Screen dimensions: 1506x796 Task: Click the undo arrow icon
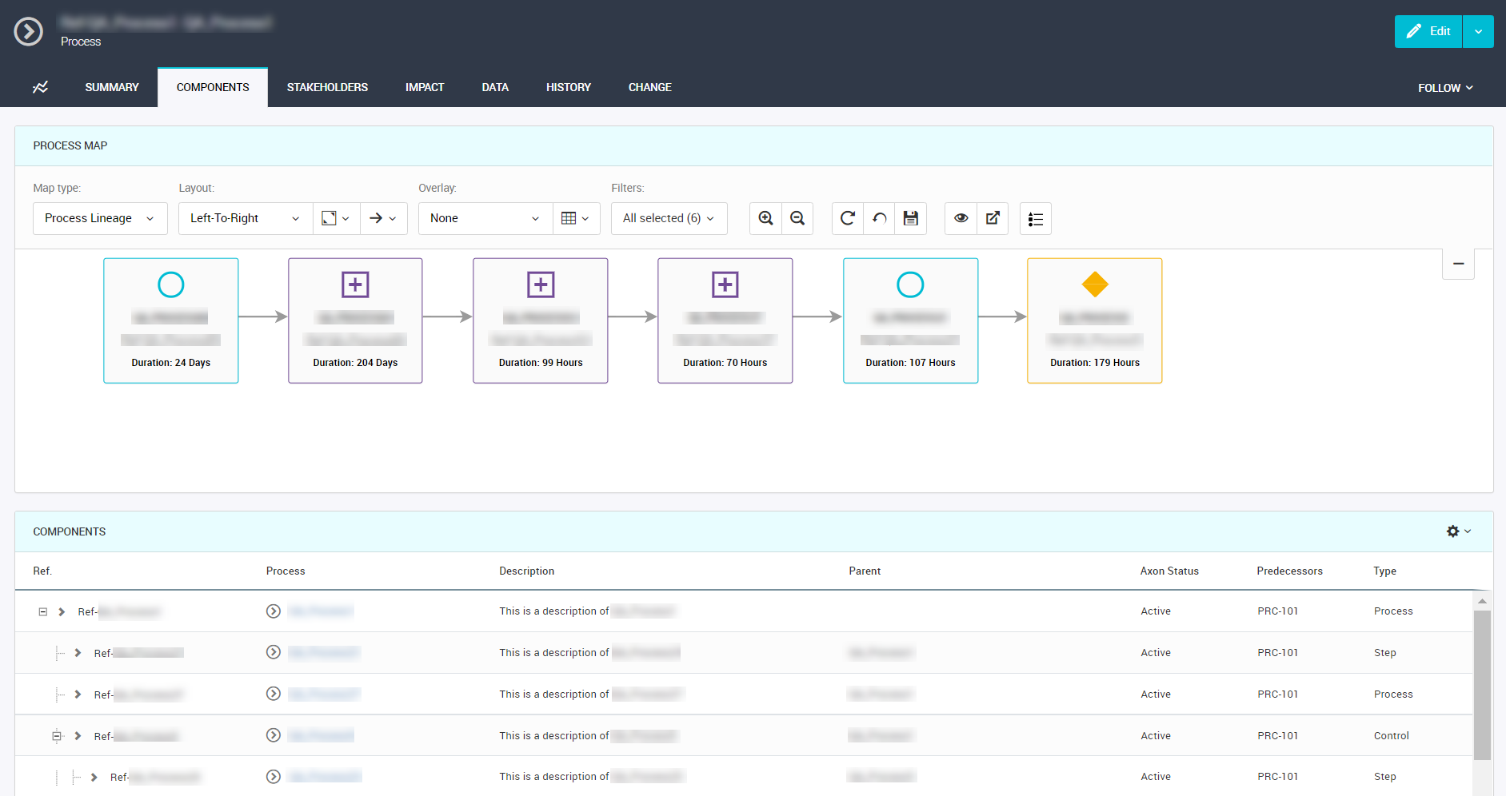click(x=879, y=218)
